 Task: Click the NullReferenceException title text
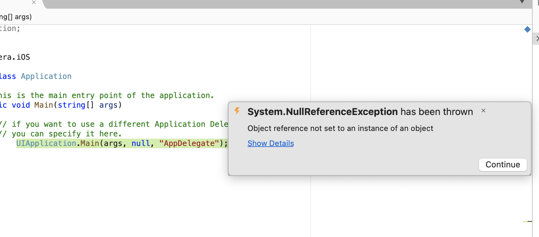323,112
